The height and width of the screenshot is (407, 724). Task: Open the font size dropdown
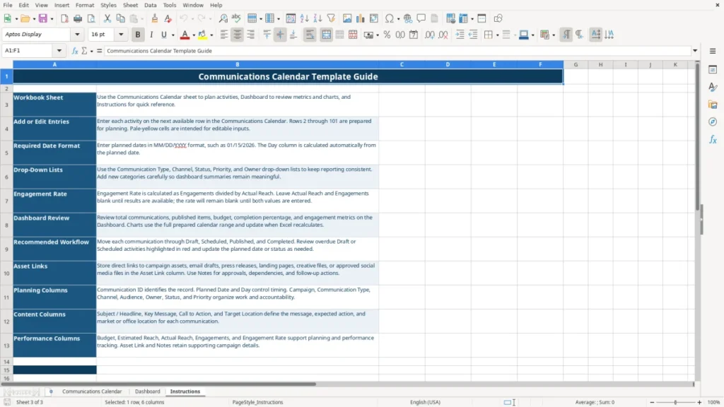121,34
